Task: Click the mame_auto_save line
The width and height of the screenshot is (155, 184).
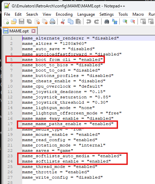Action: point(58,49)
